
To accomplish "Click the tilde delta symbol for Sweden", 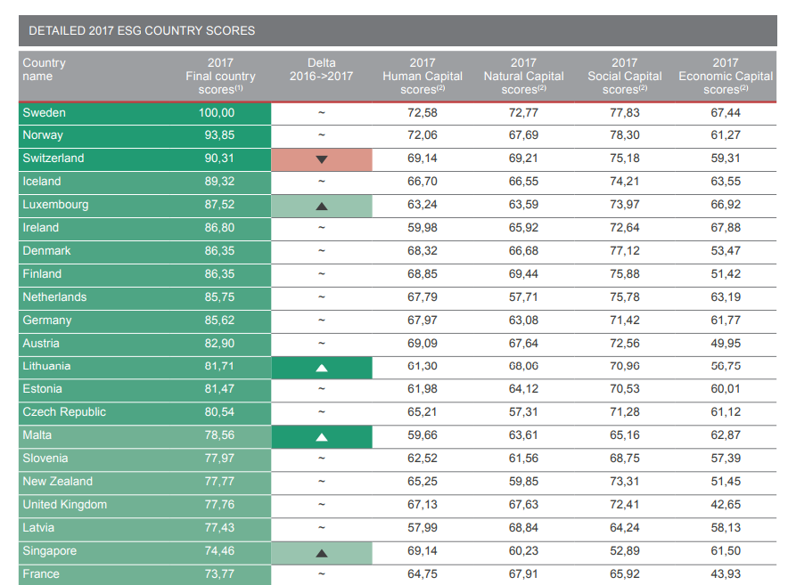I will click(x=322, y=113).
